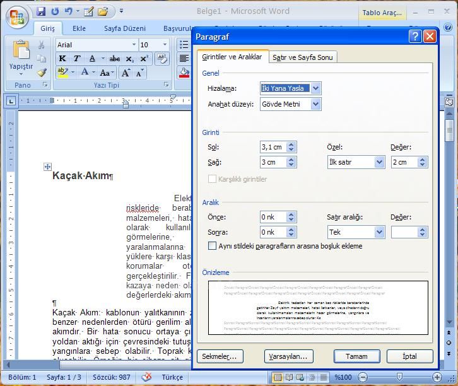Open the Tablo Araçları contextual tab
458x386 pixels.
point(382,13)
